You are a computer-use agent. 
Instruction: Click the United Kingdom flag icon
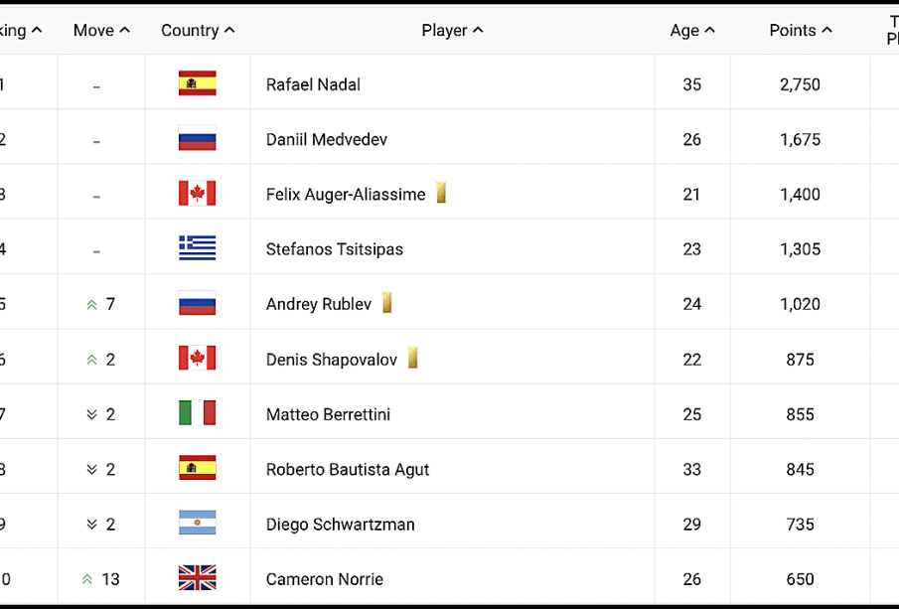click(198, 578)
